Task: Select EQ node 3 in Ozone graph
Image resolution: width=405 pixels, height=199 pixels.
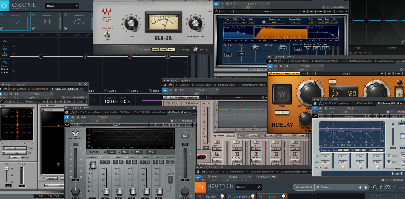Action: click(85, 56)
